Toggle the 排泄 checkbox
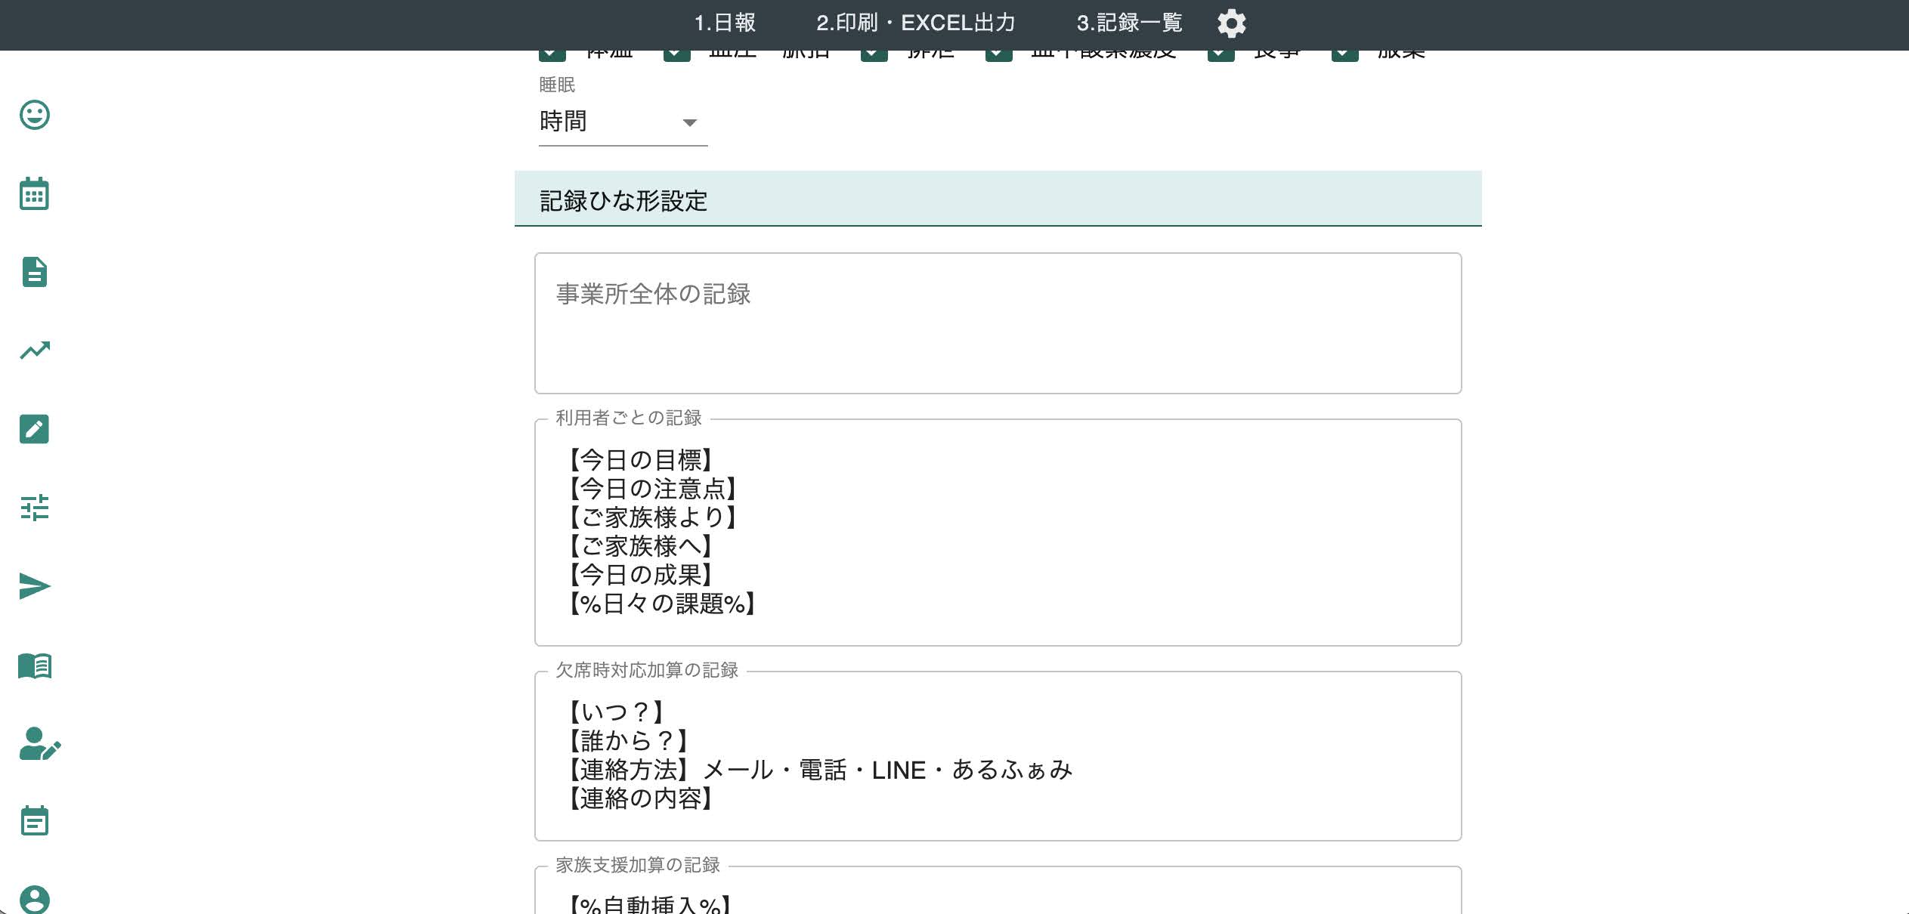The height and width of the screenshot is (914, 1909). click(x=874, y=54)
